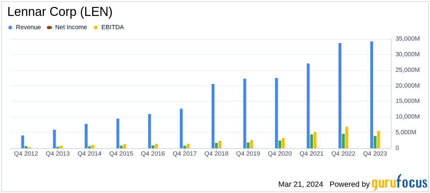
Task: Select the Q4 2022 revenue bar
Action: [x=340, y=96]
